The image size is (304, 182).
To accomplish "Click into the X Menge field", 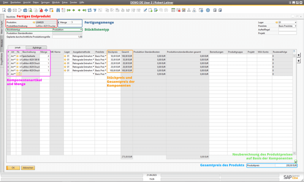I will click(76, 22).
